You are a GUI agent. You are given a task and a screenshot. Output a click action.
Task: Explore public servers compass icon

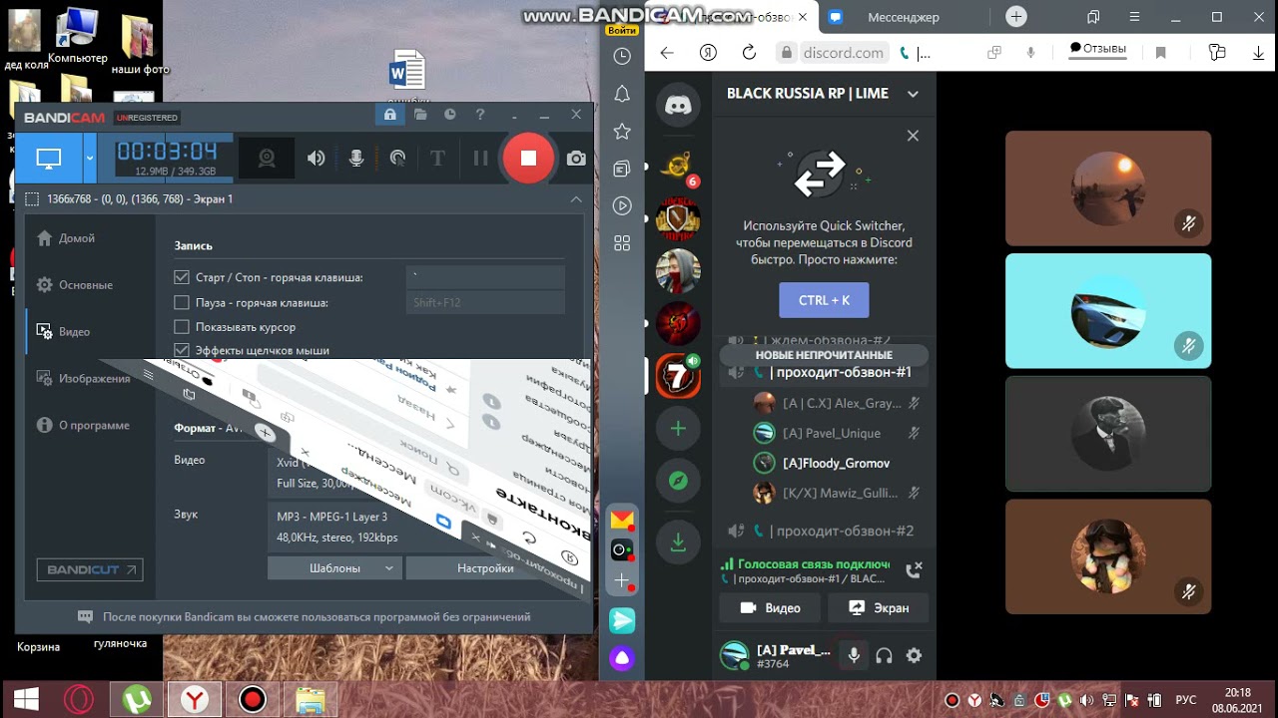[x=678, y=481]
